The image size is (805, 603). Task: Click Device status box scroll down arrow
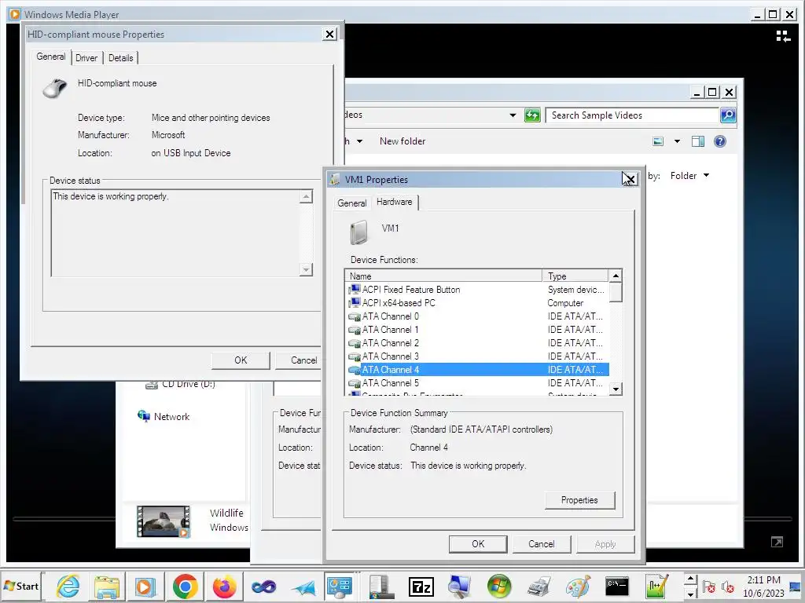[x=306, y=270]
